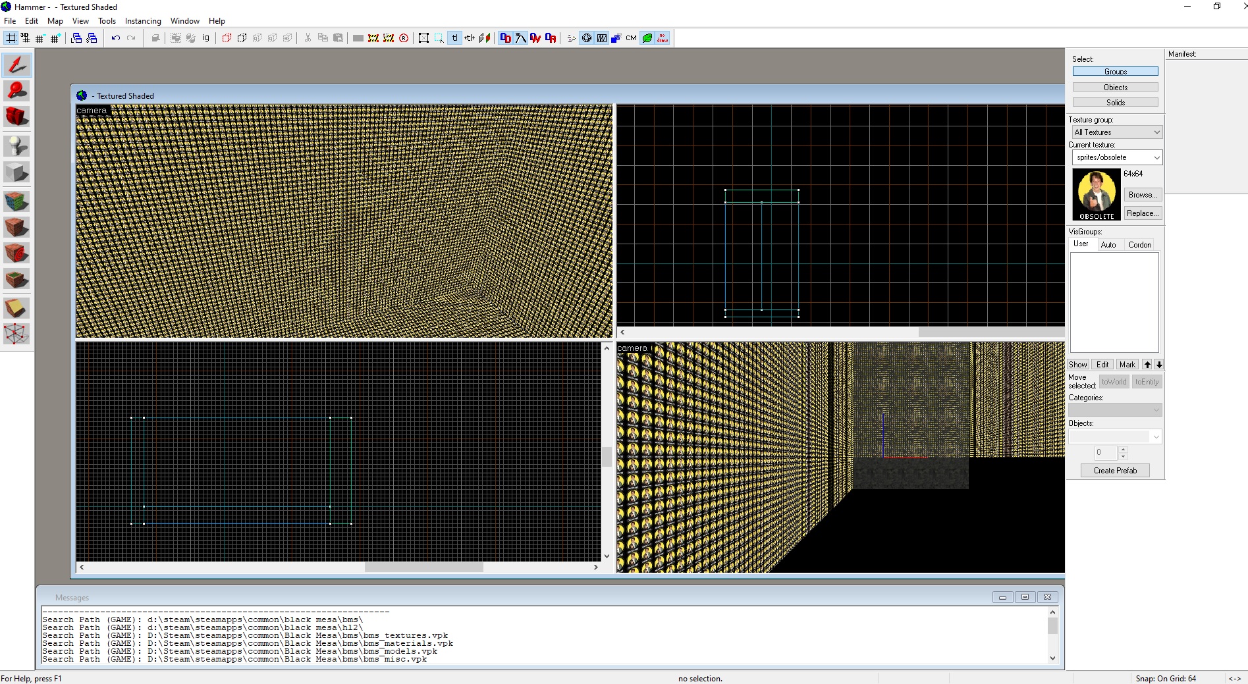This screenshot has height=684, width=1248.
Task: Open the Instancing menu
Action: tap(143, 21)
